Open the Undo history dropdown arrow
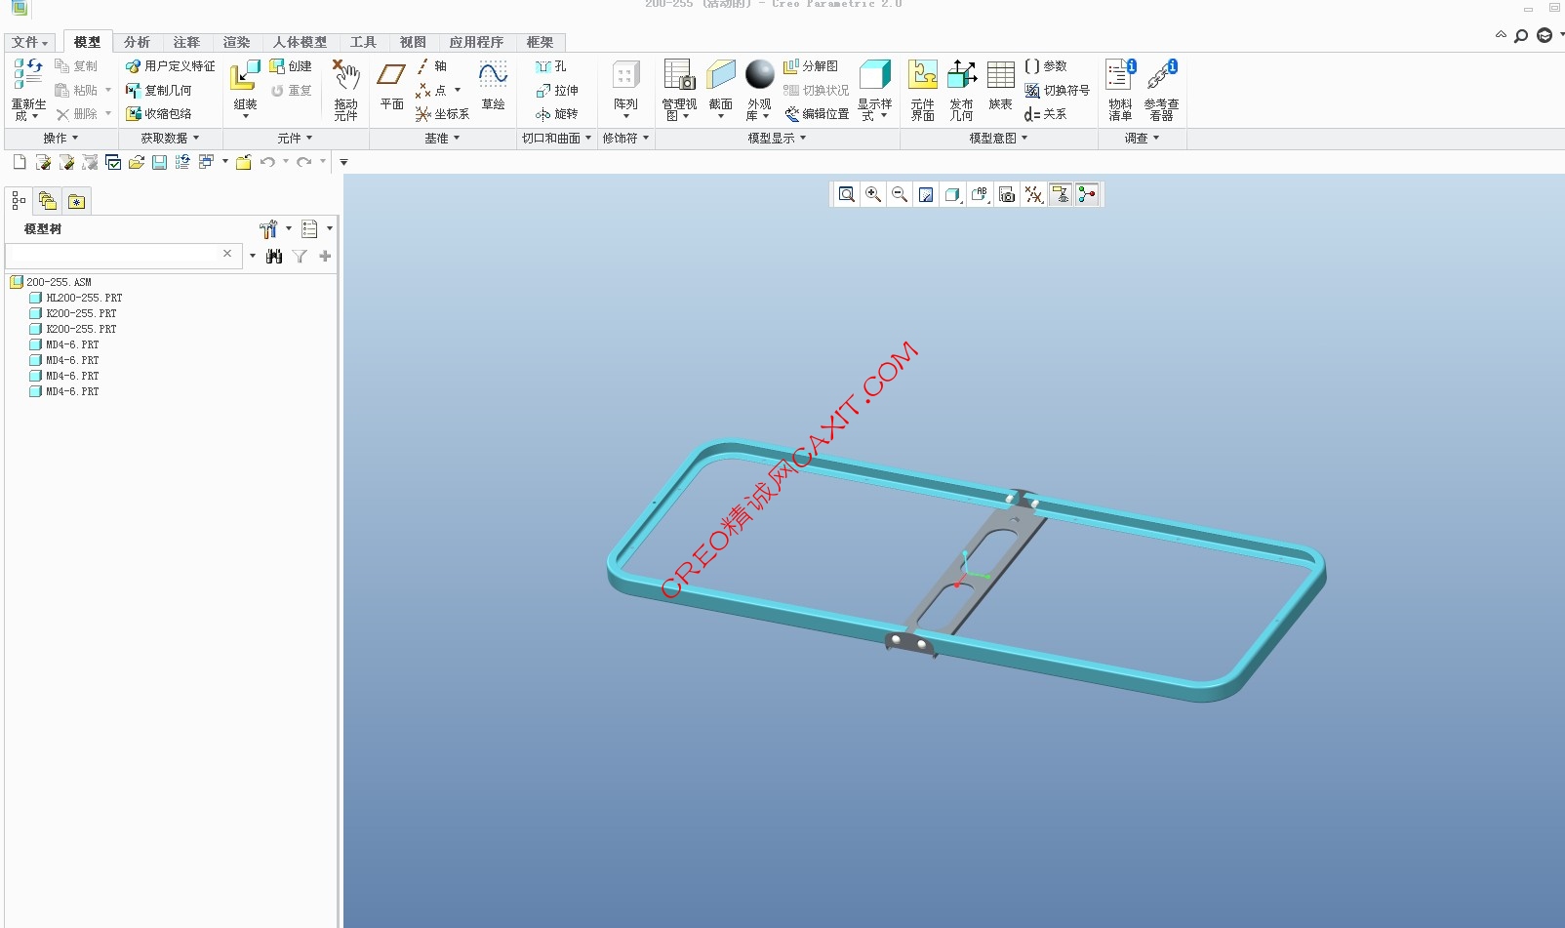This screenshot has width=1565, height=928. coord(285,162)
